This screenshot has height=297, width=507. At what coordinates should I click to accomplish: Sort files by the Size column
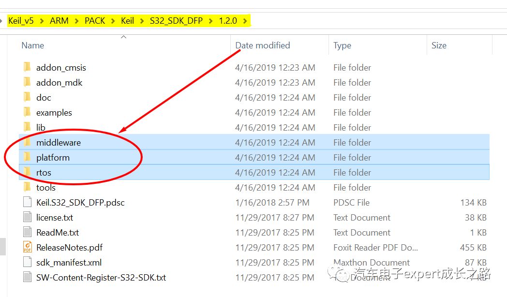[439, 45]
